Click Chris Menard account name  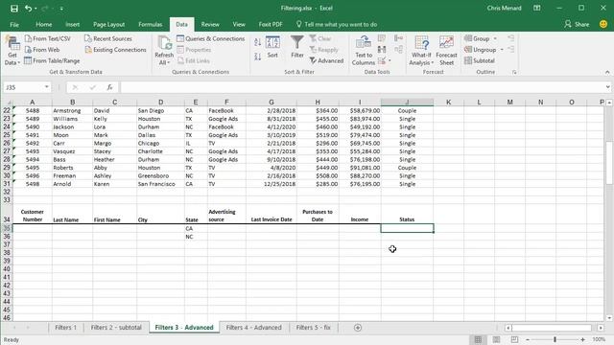504,9
